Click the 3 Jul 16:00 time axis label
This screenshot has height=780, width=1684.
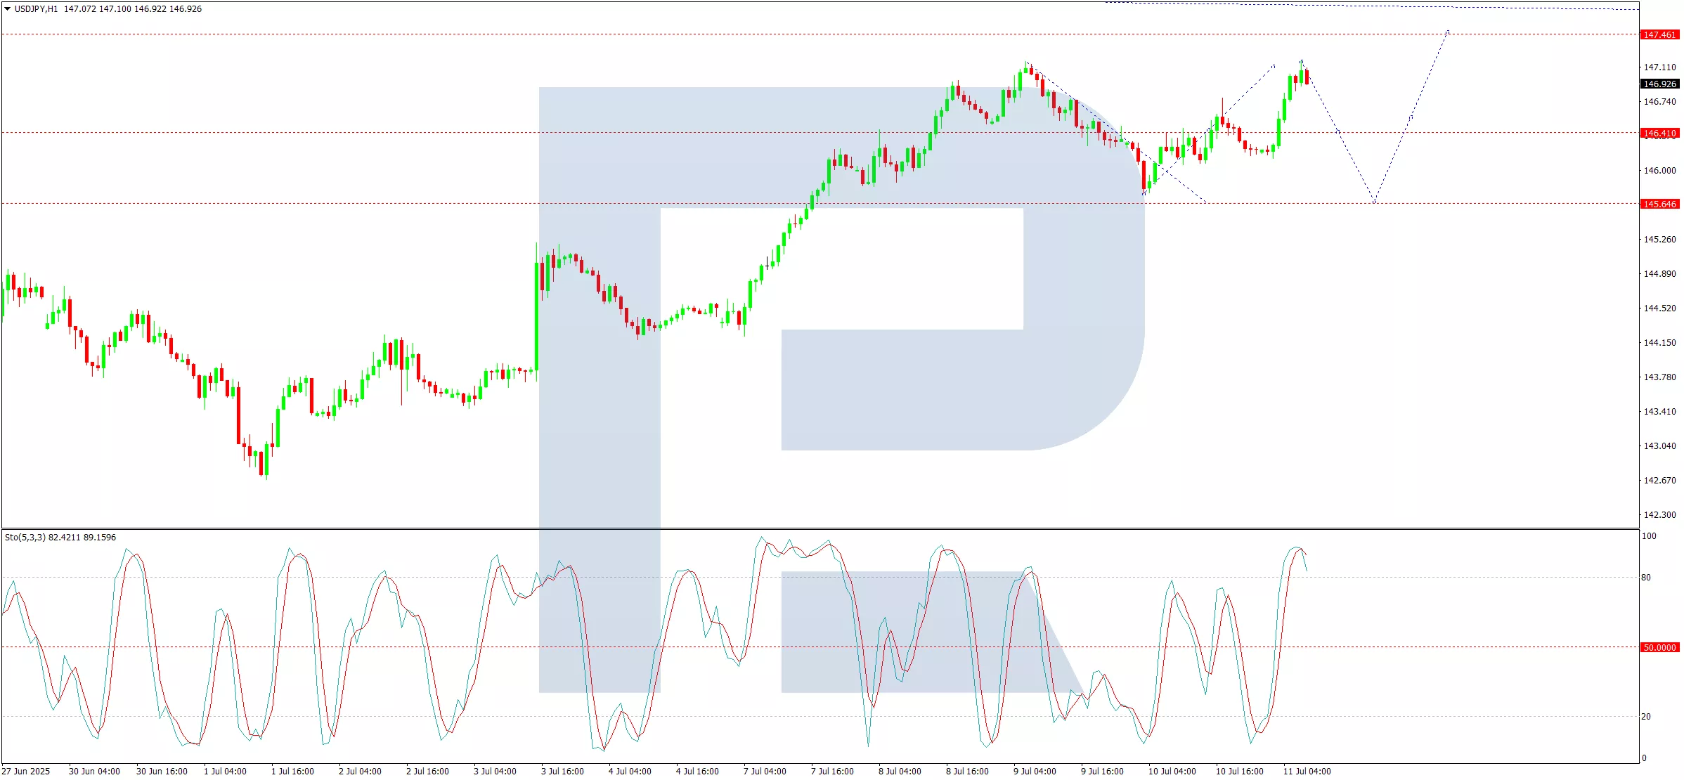point(562,772)
